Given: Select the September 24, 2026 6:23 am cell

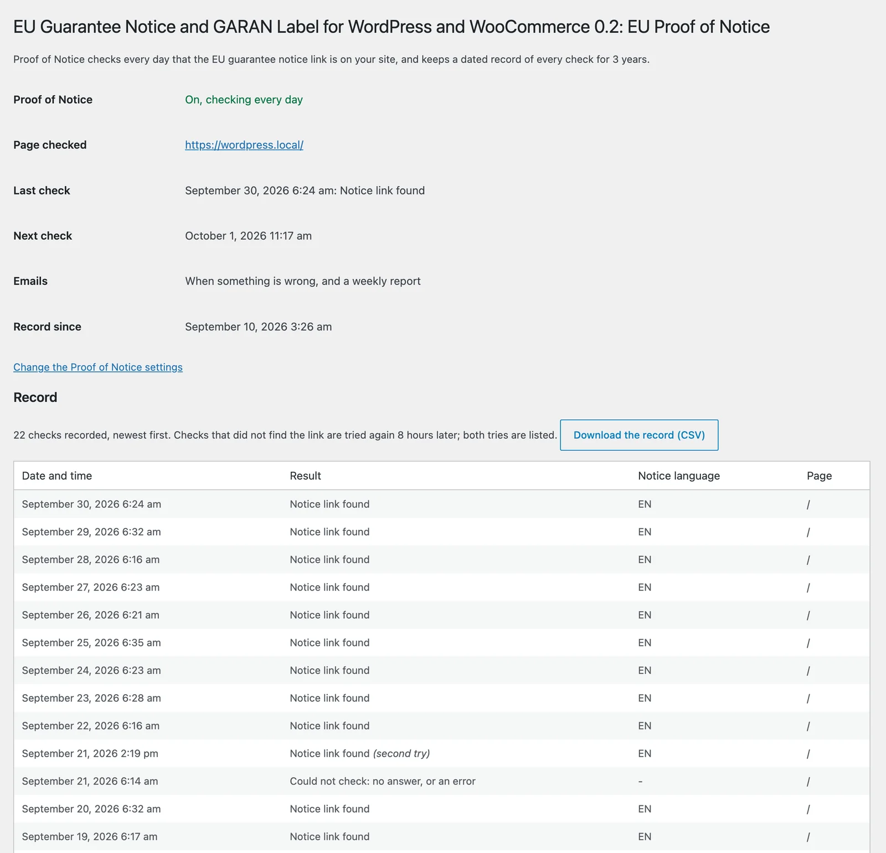Looking at the screenshot, I should (x=91, y=670).
